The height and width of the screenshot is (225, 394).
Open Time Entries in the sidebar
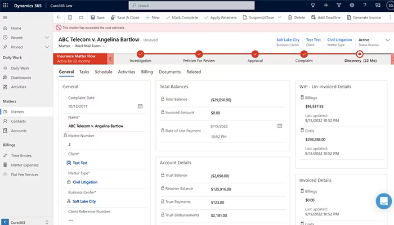[26, 155]
